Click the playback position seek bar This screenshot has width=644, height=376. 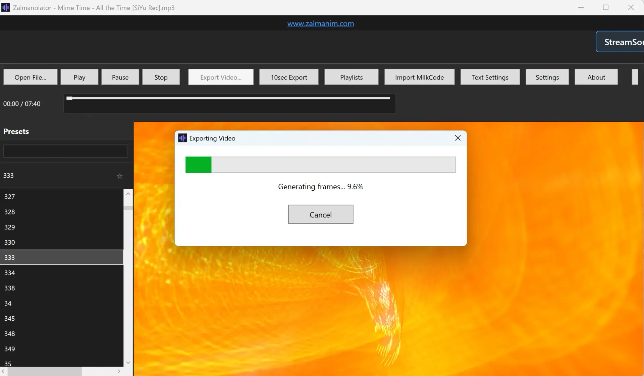[x=229, y=98]
